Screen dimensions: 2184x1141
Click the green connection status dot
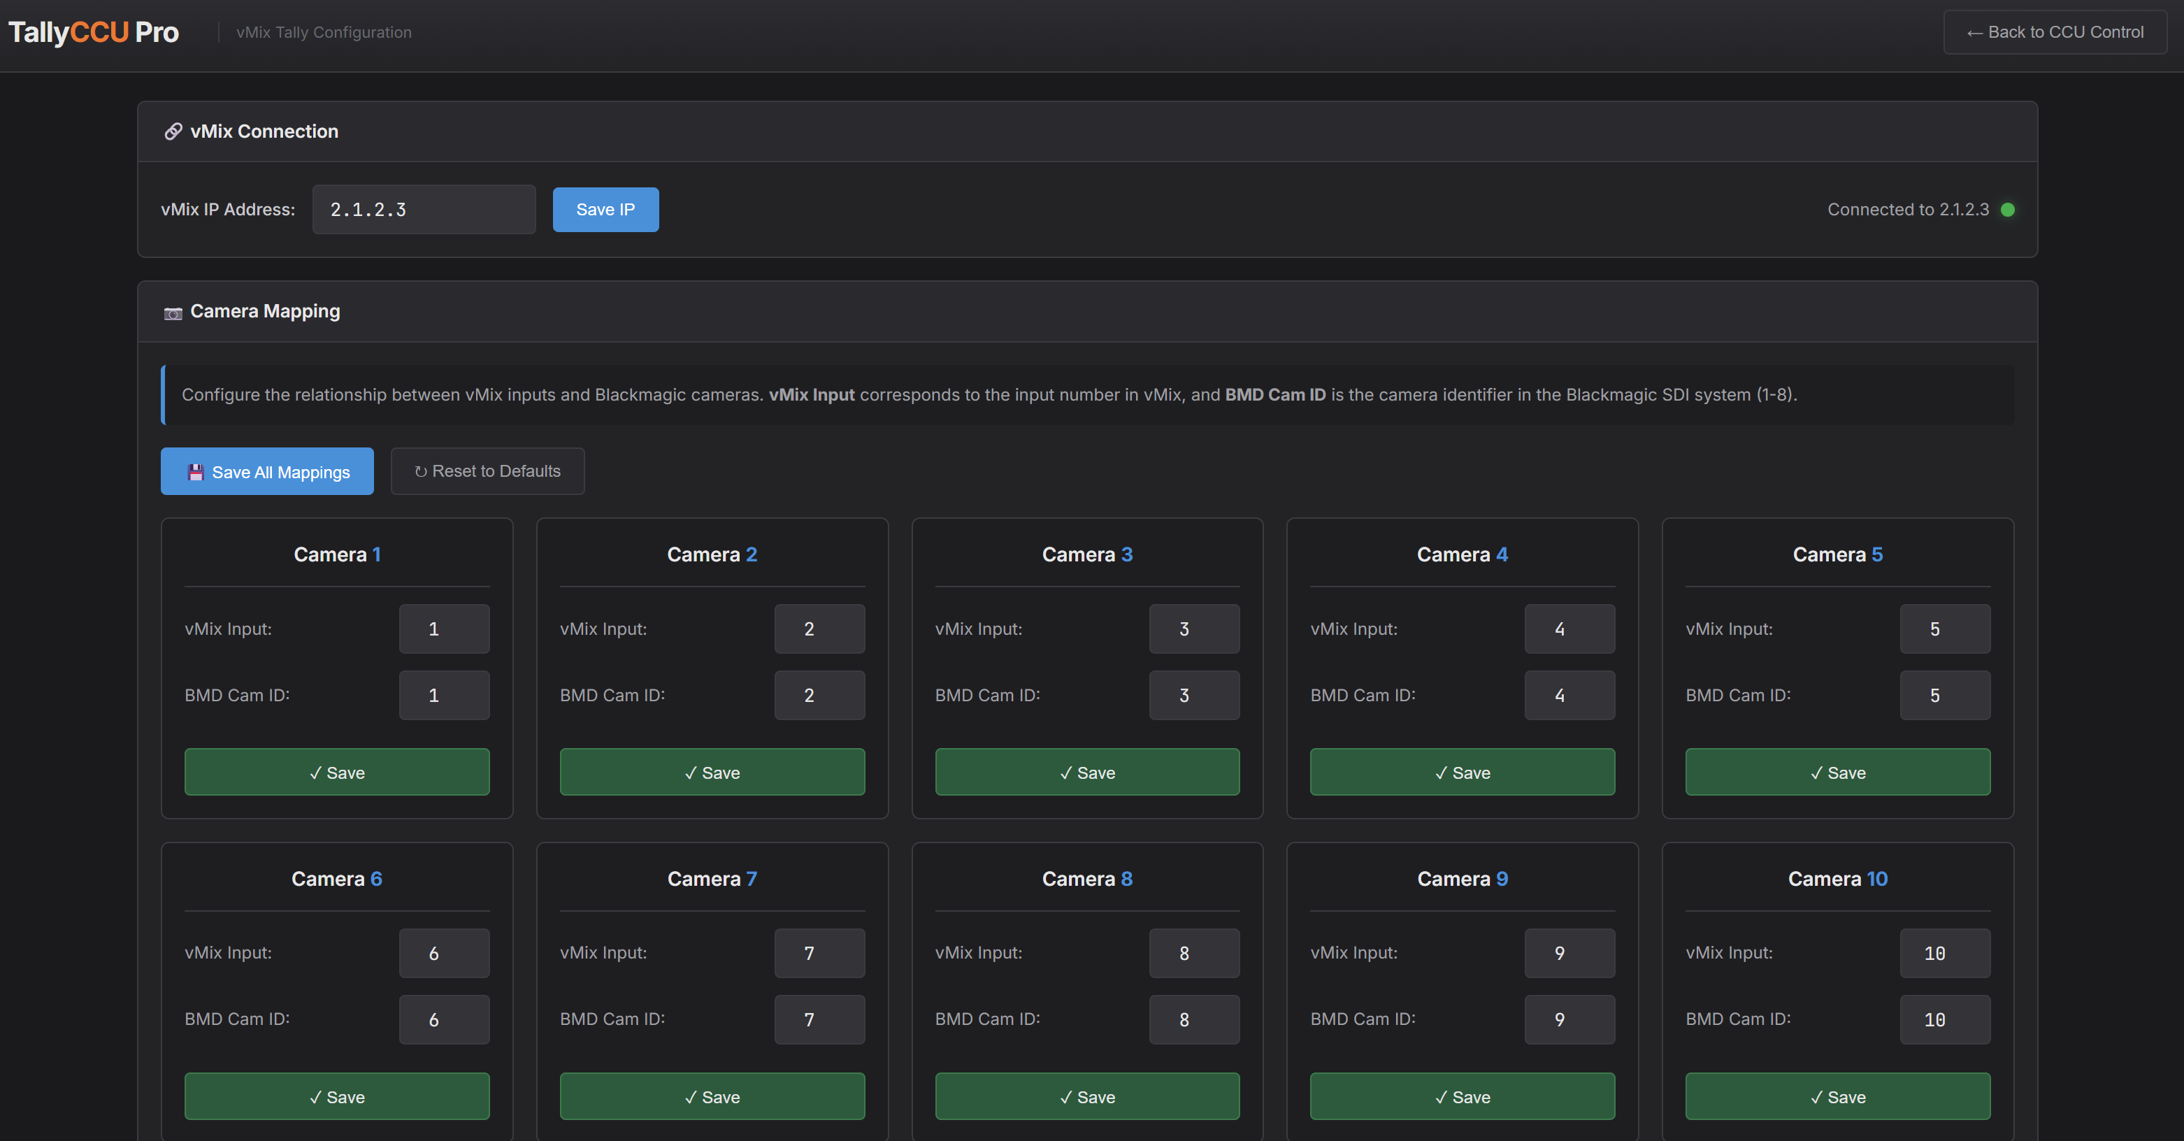click(2007, 209)
